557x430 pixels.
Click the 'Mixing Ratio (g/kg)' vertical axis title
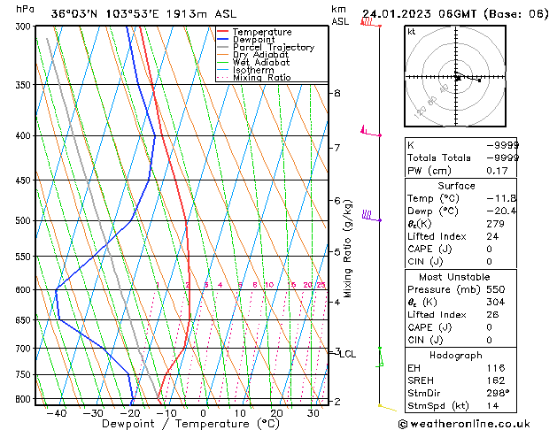pyautogui.click(x=348, y=249)
